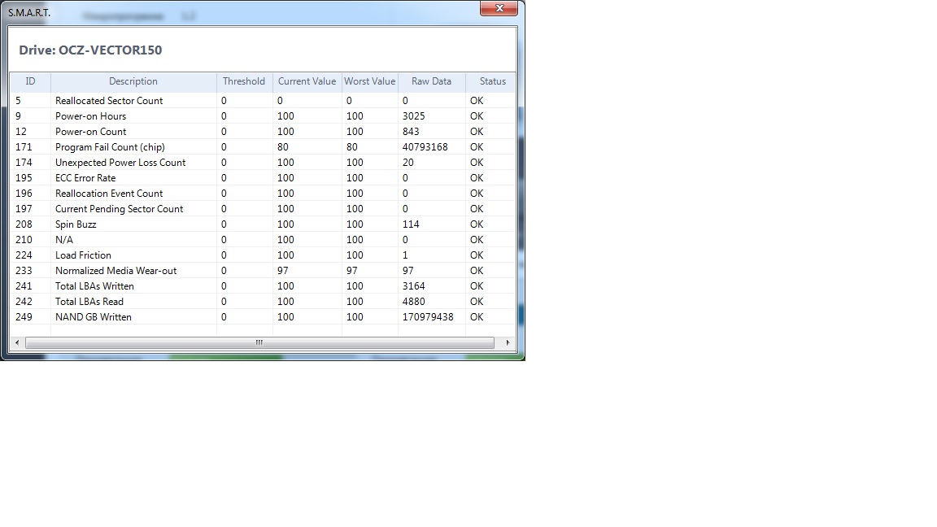The width and height of the screenshot is (937, 527).
Task: Select the Total LBAs Read row
Action: click(x=263, y=302)
